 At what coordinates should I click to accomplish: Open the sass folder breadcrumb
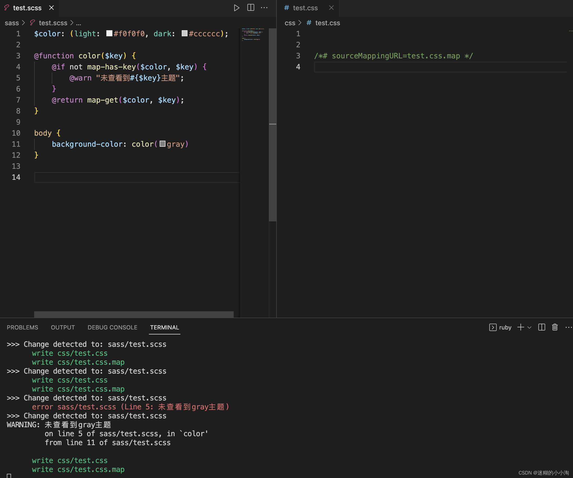click(x=12, y=23)
